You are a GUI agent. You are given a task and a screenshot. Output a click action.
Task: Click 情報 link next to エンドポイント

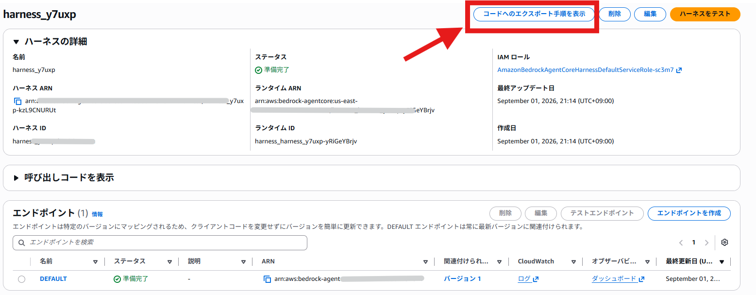tap(97, 214)
